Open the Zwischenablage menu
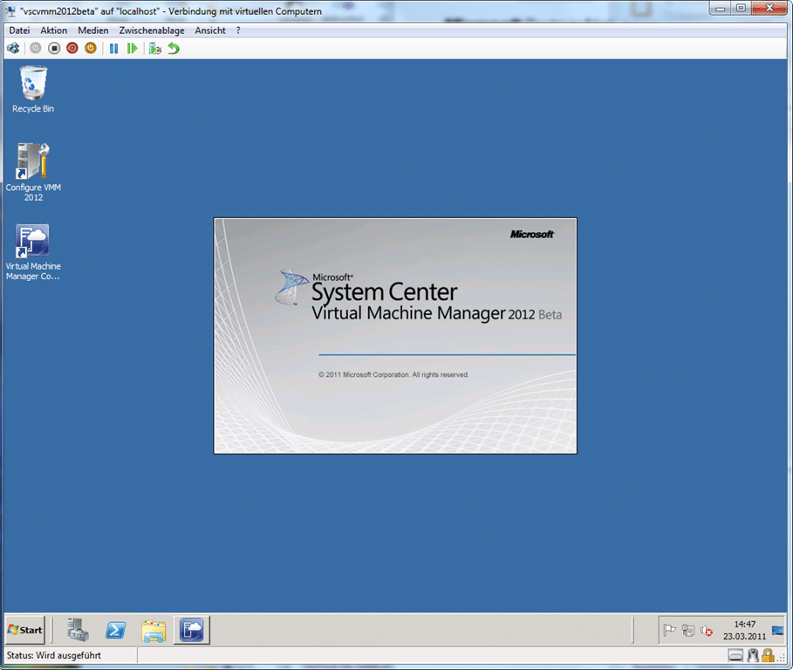This screenshot has width=793, height=670. coord(152,31)
